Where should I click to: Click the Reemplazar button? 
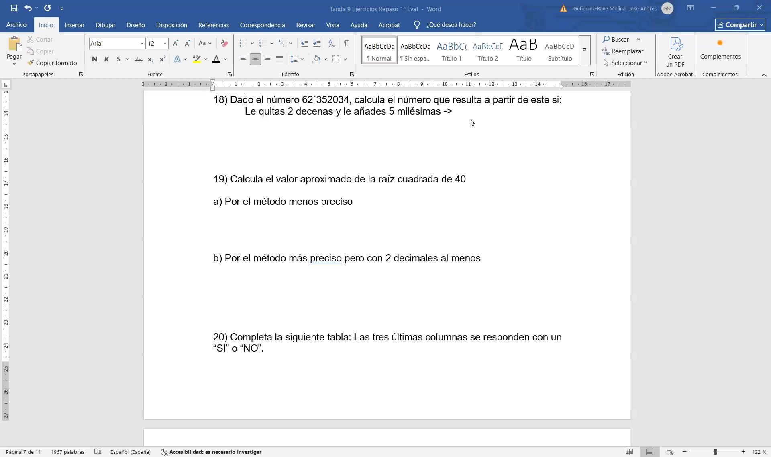click(x=622, y=51)
